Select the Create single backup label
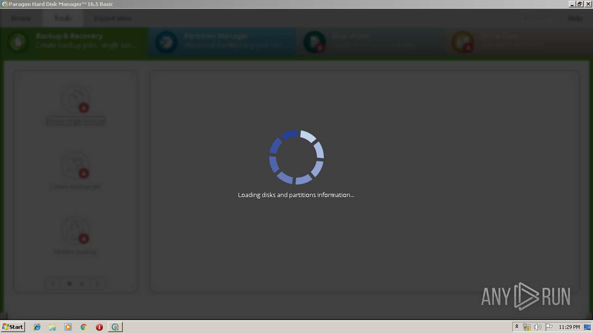Image resolution: width=593 pixels, height=333 pixels. click(x=75, y=121)
